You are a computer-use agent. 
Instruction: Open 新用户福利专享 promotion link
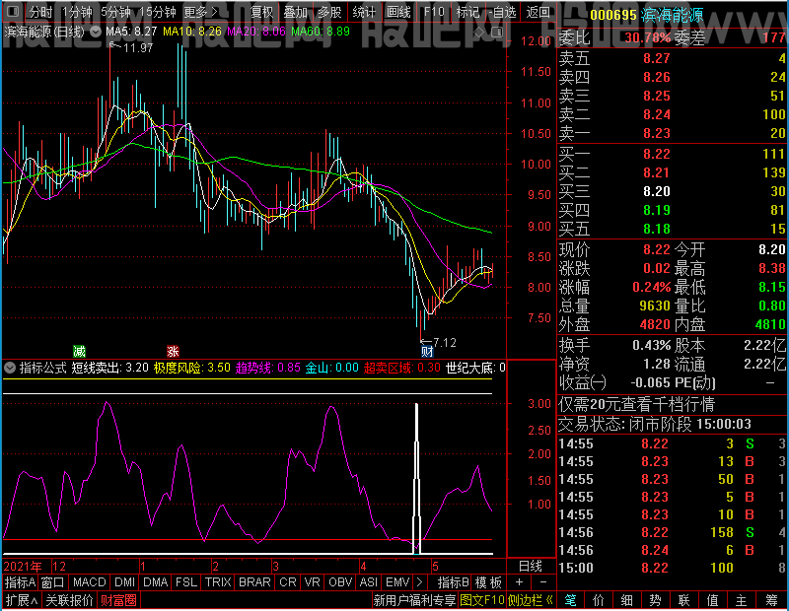[x=414, y=600]
